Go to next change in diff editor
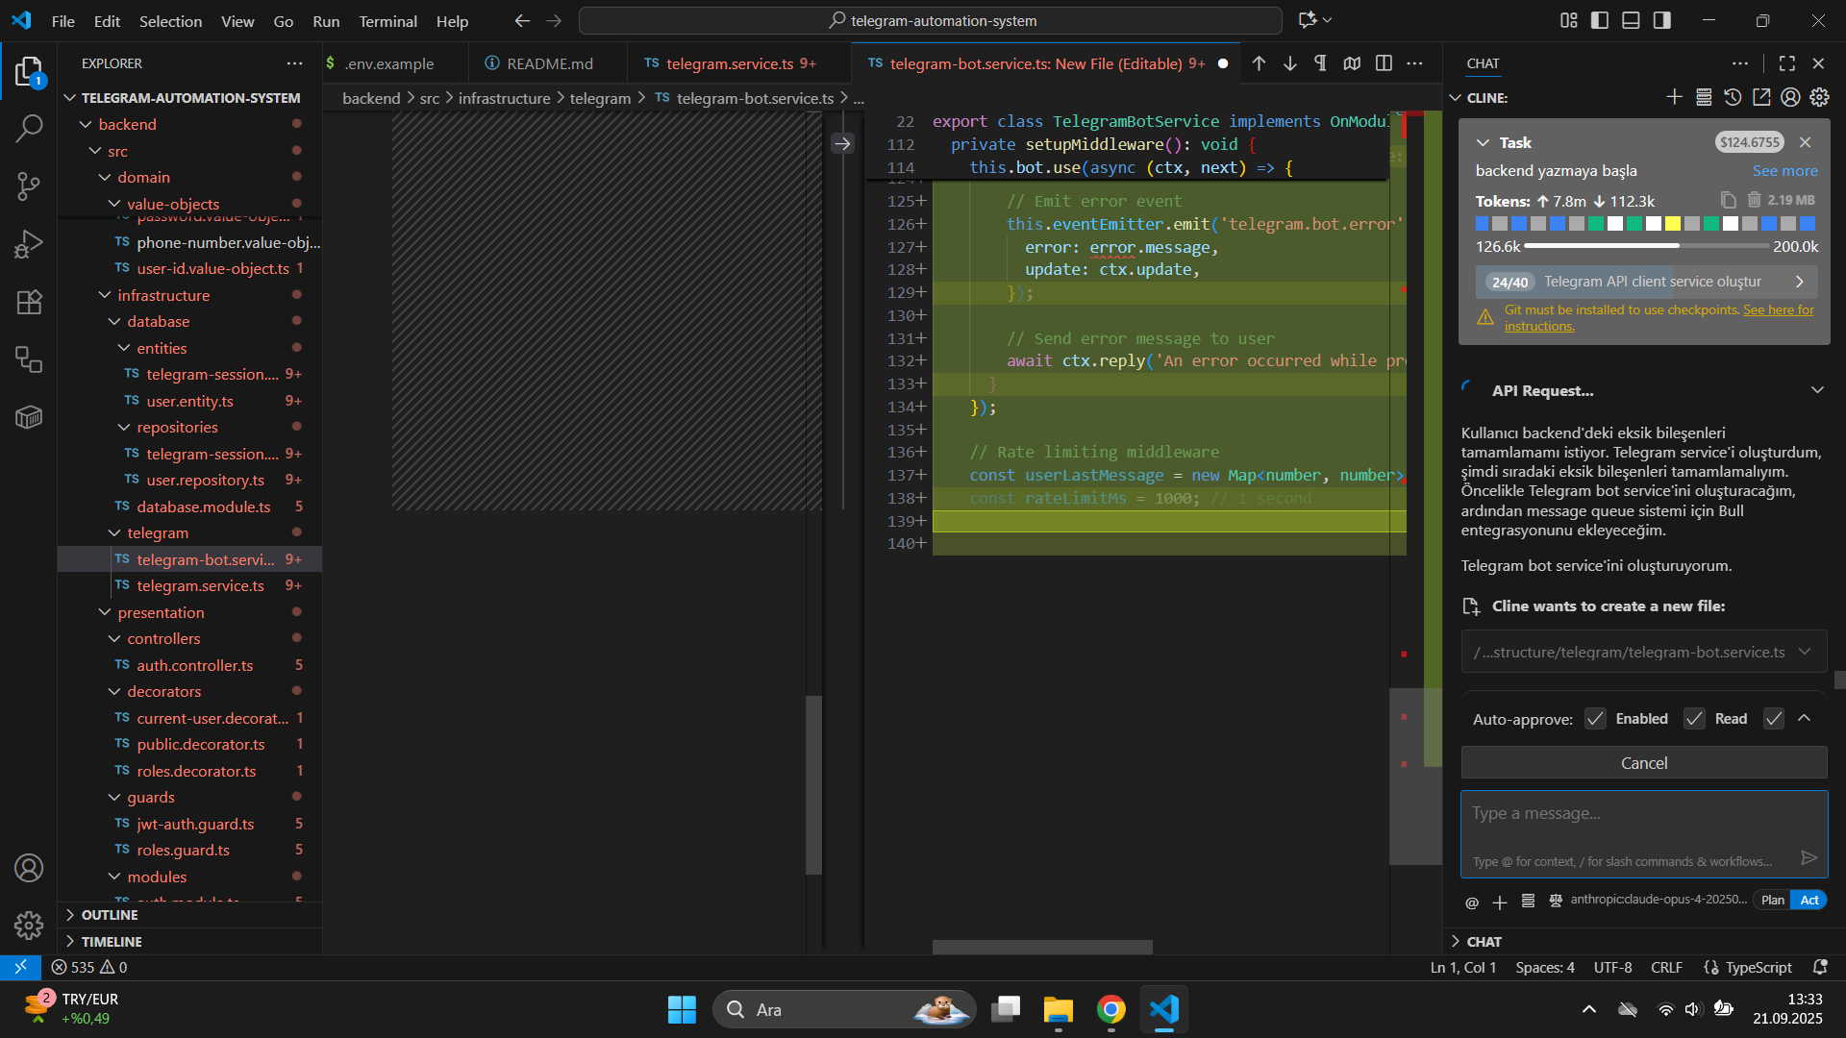Screen dimensions: 1846x1038 pyautogui.click(x=1290, y=63)
